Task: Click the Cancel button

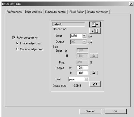Action: point(90,111)
